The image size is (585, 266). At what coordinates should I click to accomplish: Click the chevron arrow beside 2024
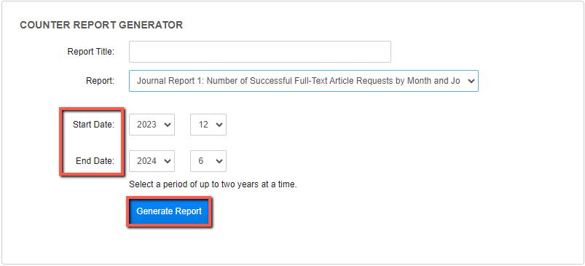click(x=167, y=161)
